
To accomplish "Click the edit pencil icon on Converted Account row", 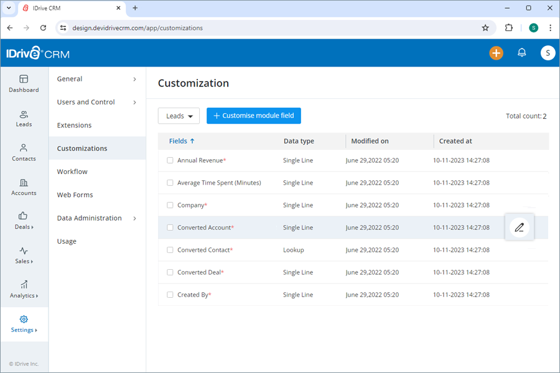I will point(520,228).
